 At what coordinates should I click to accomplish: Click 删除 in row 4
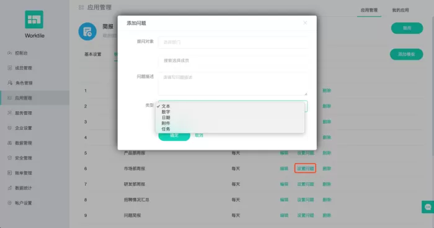[327, 137]
